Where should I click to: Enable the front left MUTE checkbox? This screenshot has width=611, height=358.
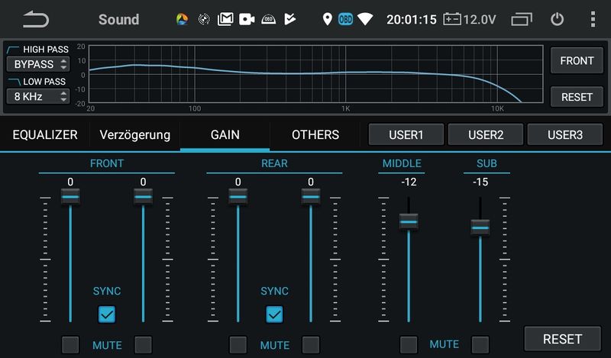[x=70, y=344]
